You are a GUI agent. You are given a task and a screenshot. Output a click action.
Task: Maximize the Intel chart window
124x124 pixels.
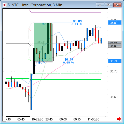tap(109, 5)
